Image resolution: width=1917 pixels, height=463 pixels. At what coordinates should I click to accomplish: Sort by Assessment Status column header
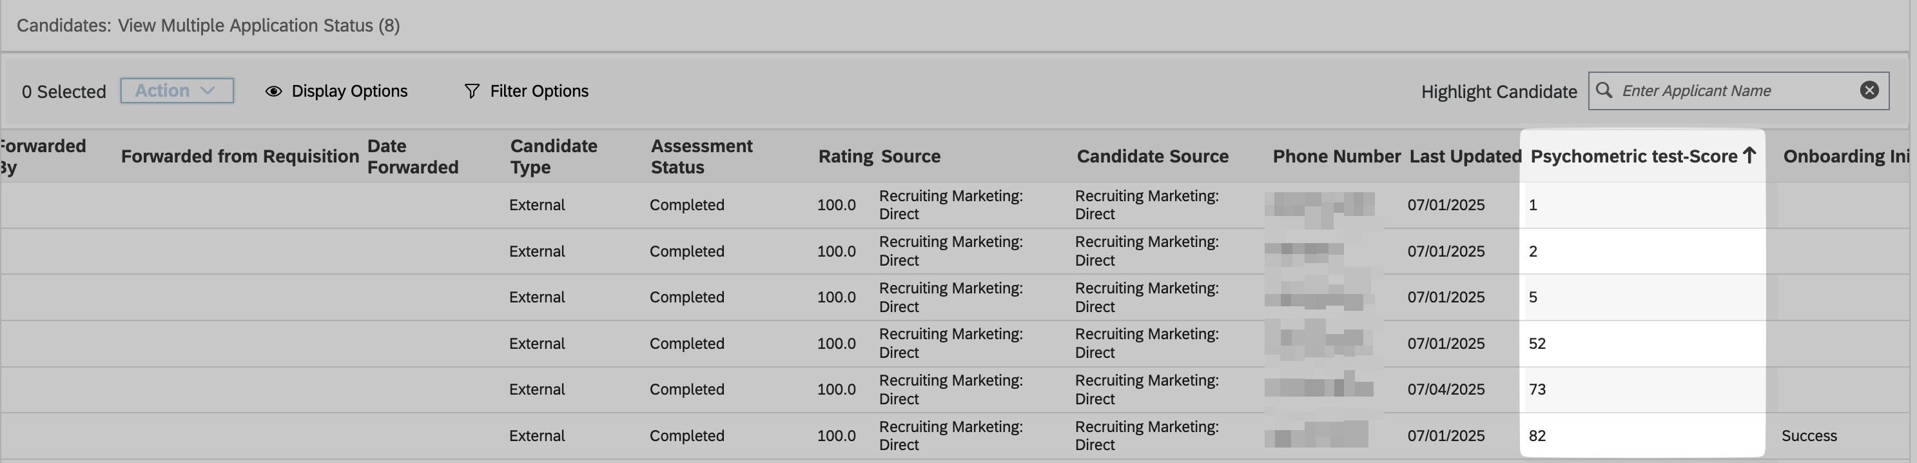click(701, 156)
